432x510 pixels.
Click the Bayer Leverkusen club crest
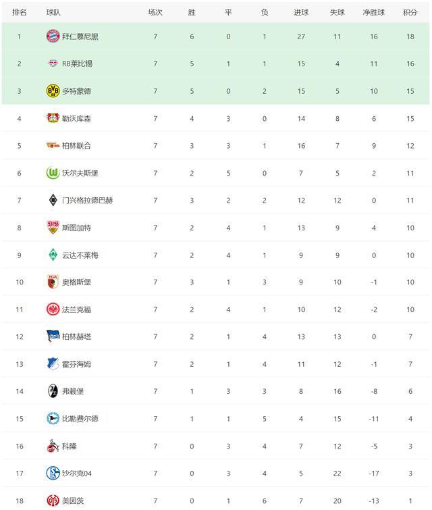pos(53,118)
